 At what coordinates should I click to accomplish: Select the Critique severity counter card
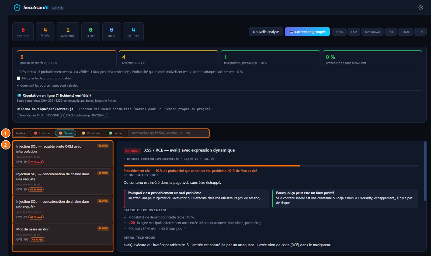coord(23,32)
